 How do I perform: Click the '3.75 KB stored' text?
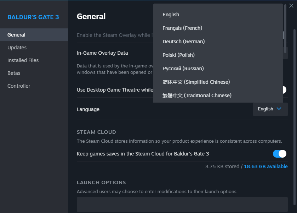(x=222, y=166)
